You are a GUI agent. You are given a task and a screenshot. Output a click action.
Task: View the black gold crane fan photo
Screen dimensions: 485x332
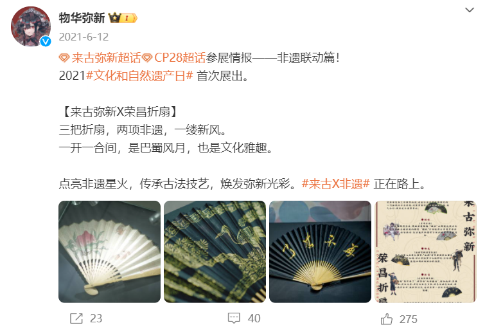tap(215, 252)
